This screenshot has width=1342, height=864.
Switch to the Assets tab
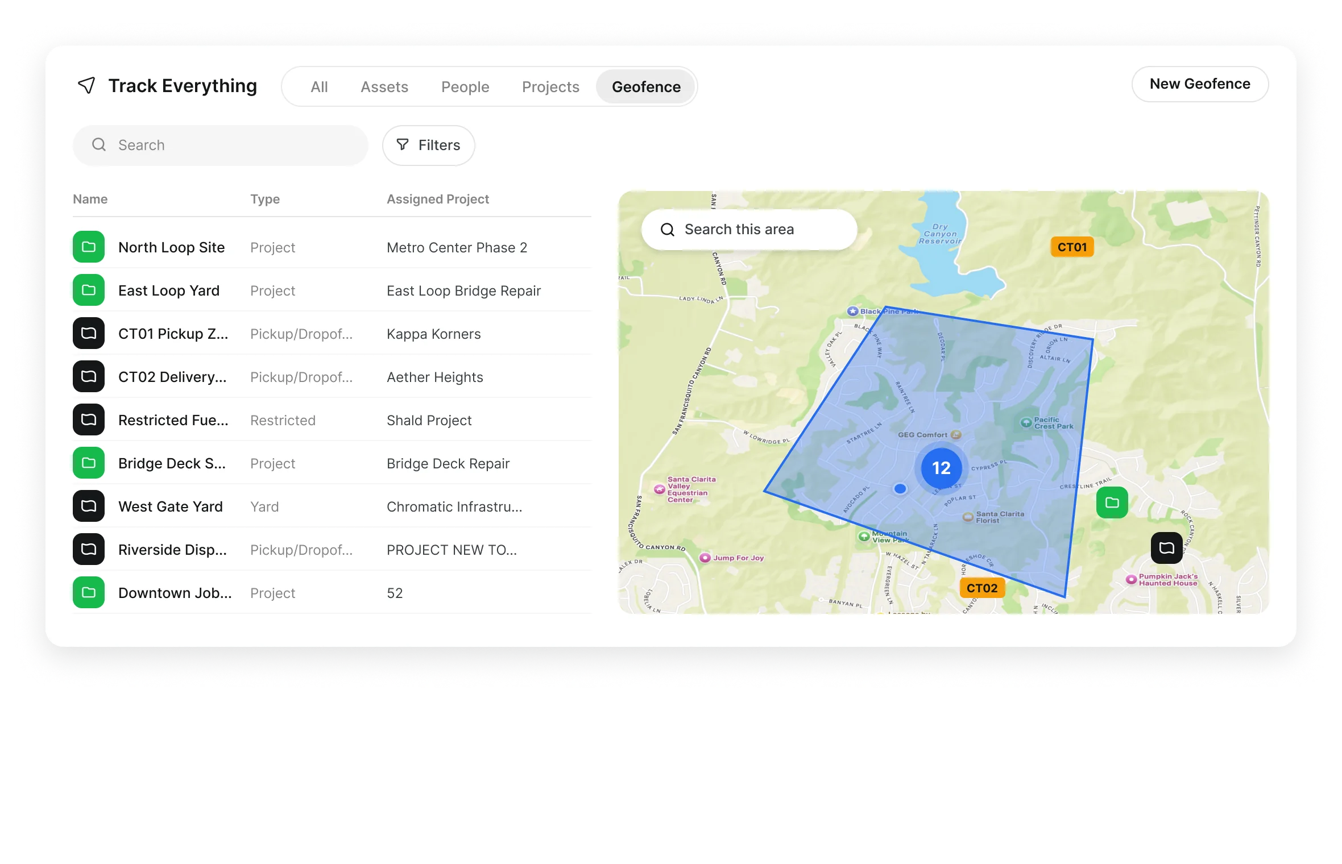pos(384,87)
